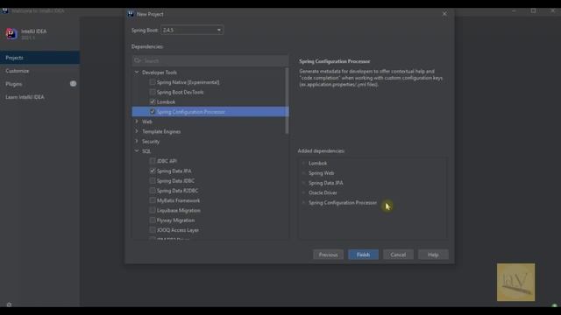Viewport: 561px width, 315px height.
Task: Remove Oracle Driver via its added-list icon
Action: pyautogui.click(x=303, y=192)
